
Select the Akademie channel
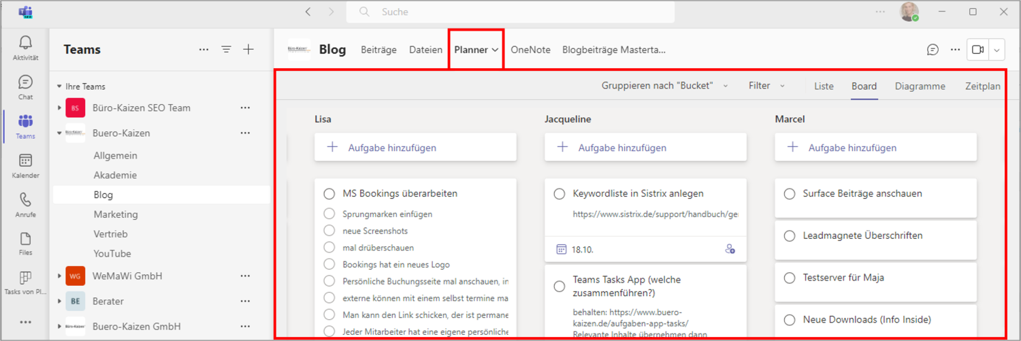115,175
